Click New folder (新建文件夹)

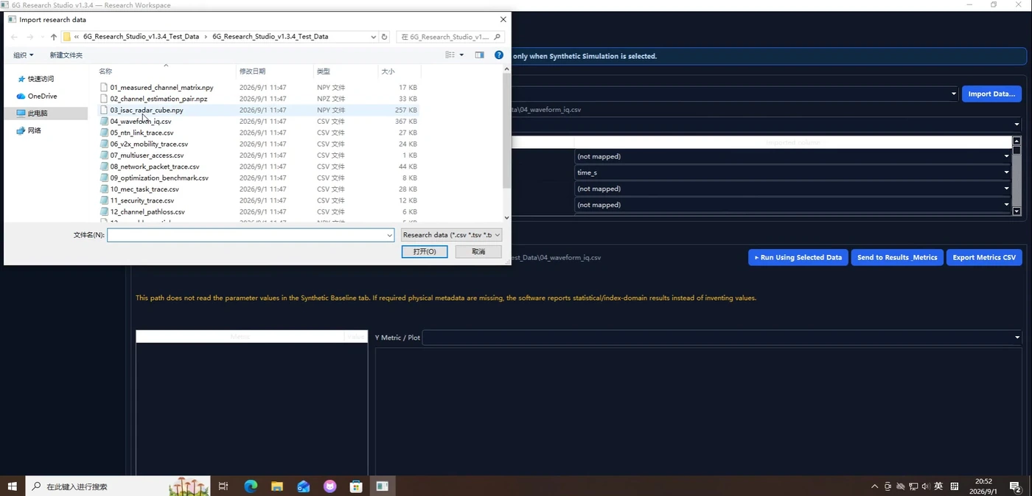(x=66, y=55)
